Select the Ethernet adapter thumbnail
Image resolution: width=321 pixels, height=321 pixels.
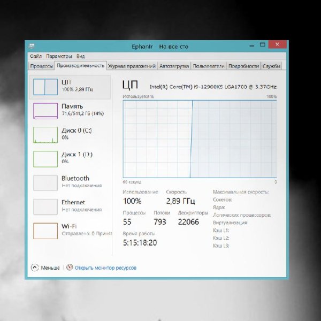tap(45, 207)
